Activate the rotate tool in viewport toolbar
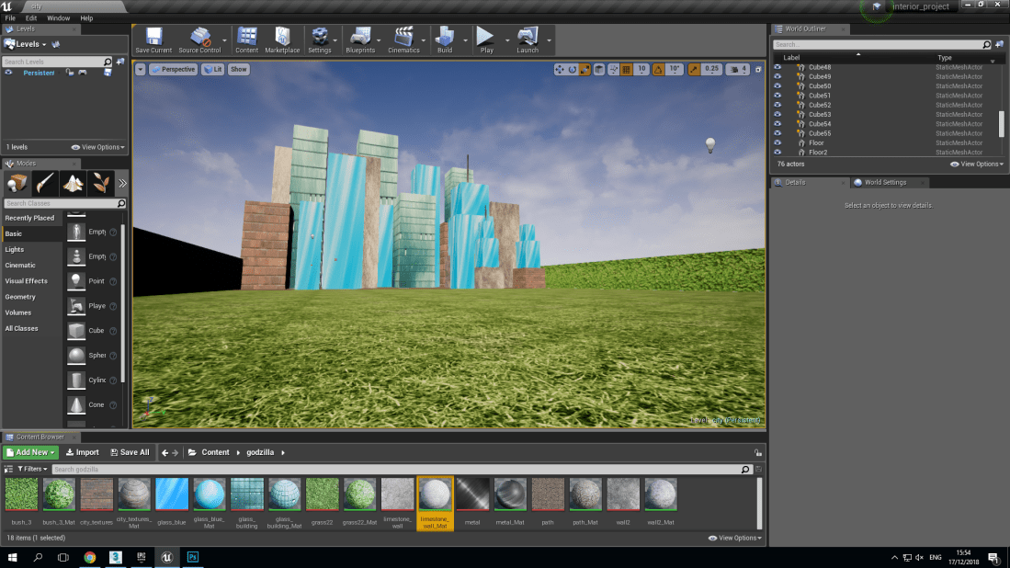Screen dimensions: 1010x568 tap(573, 69)
